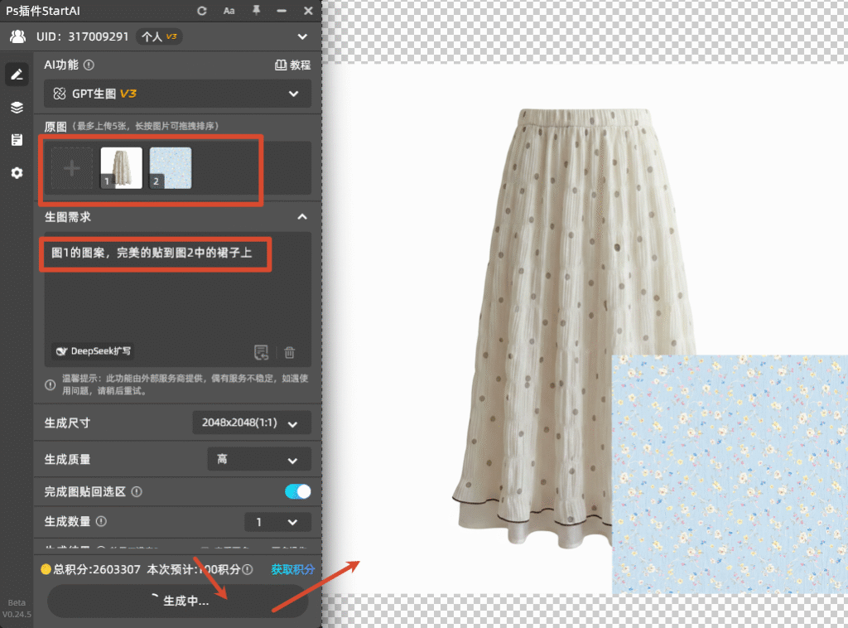Click the info icon beside 本次预计 points
The image size is (848, 628).
[x=248, y=569]
